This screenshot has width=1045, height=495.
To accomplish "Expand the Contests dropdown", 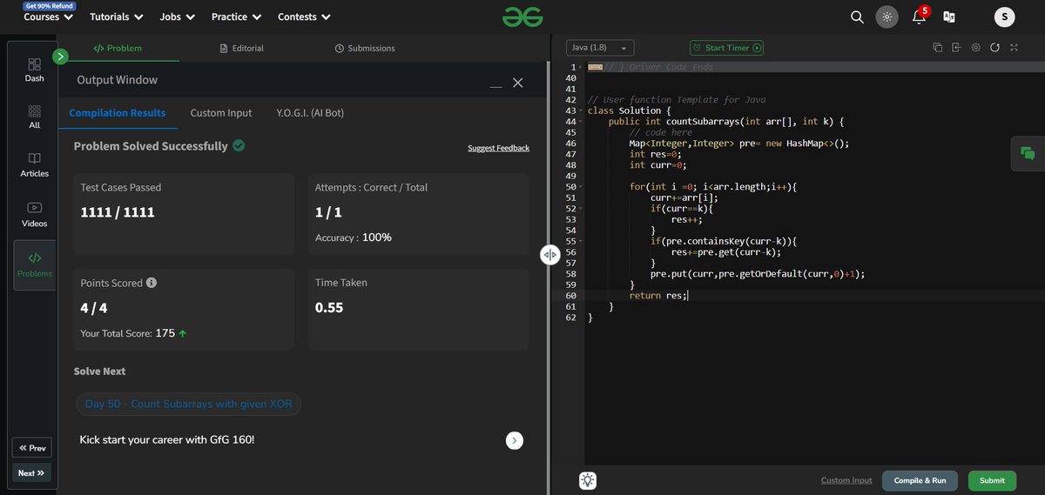I will 304,17.
